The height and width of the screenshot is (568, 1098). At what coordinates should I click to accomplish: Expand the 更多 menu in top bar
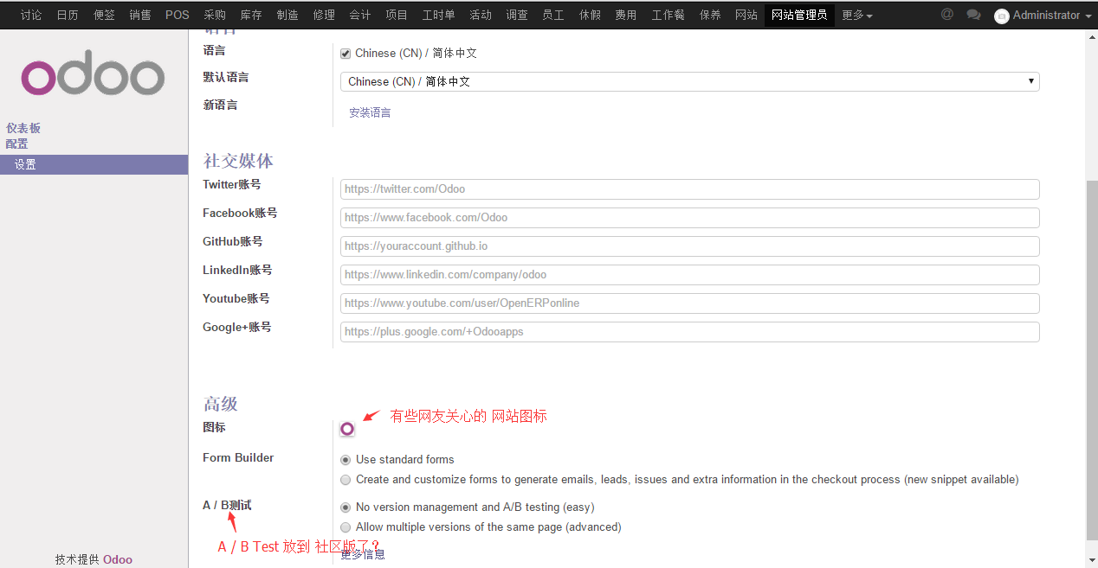point(856,16)
